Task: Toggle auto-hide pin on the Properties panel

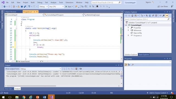Action: click(167, 59)
